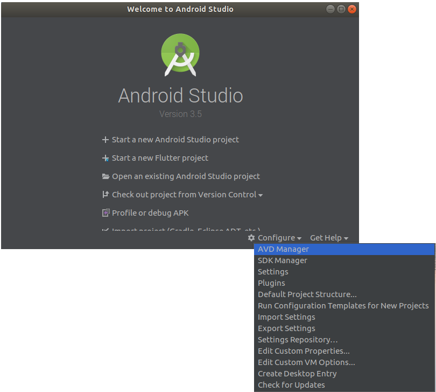This screenshot has height=392, width=436.
Task: Open the SDK Manager
Action: tap(282, 260)
